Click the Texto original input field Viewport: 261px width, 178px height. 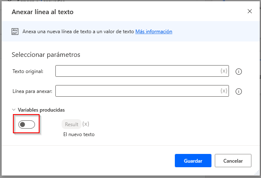click(142, 71)
